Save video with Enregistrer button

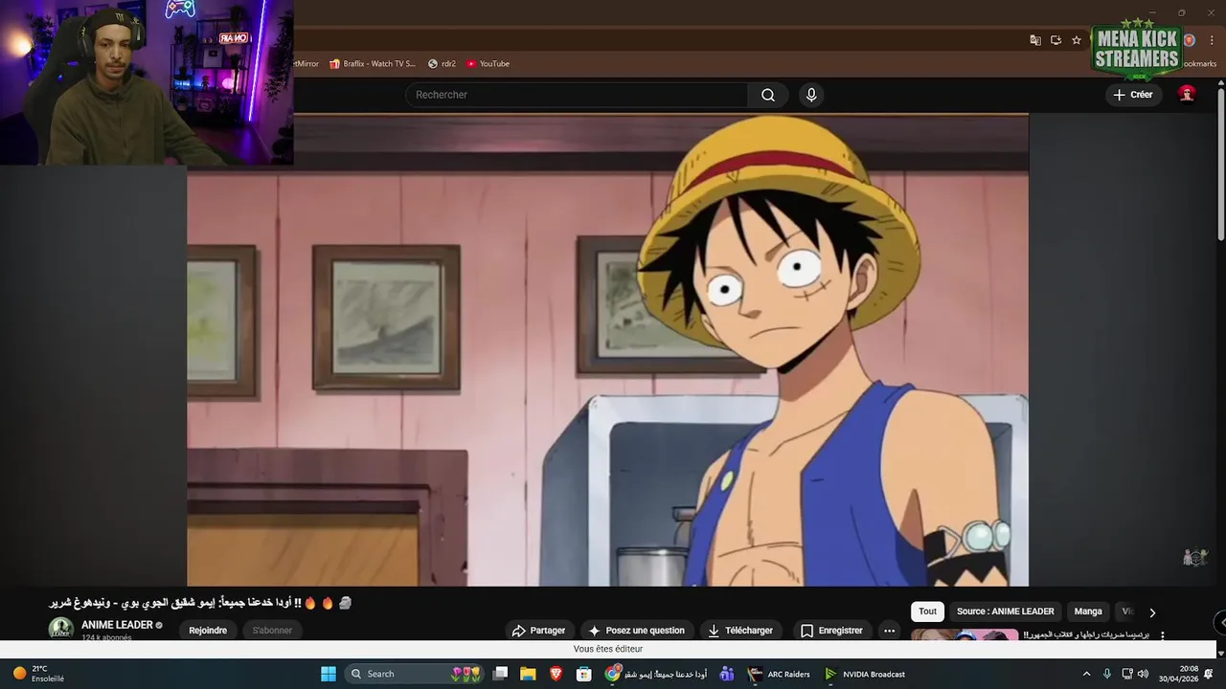[831, 631]
